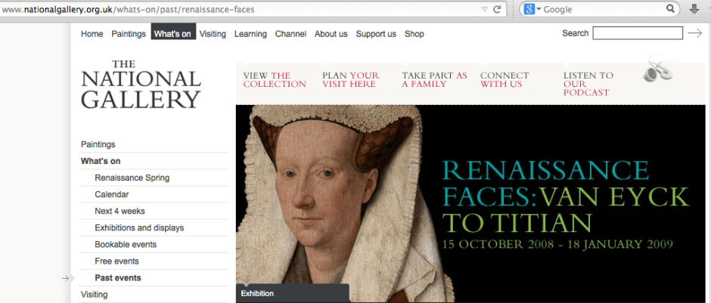Open the Shop navigation item
Viewport: 711px width, 303px height.
click(414, 34)
